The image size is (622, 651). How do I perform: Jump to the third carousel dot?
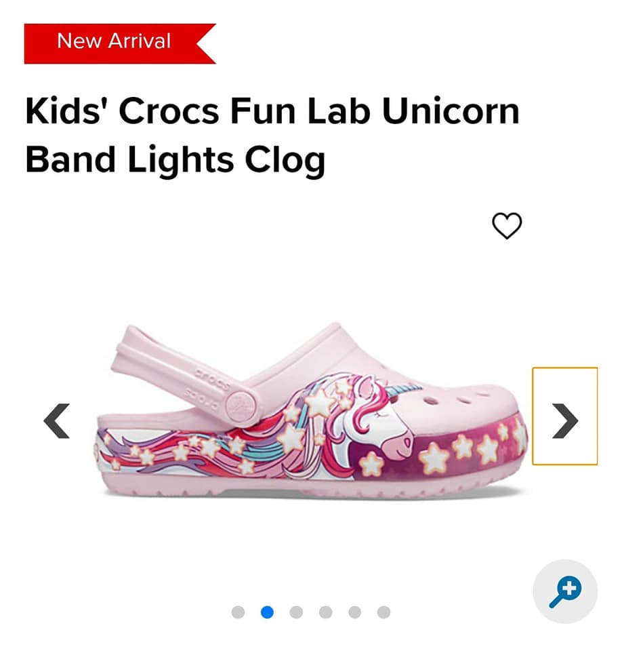[296, 612]
